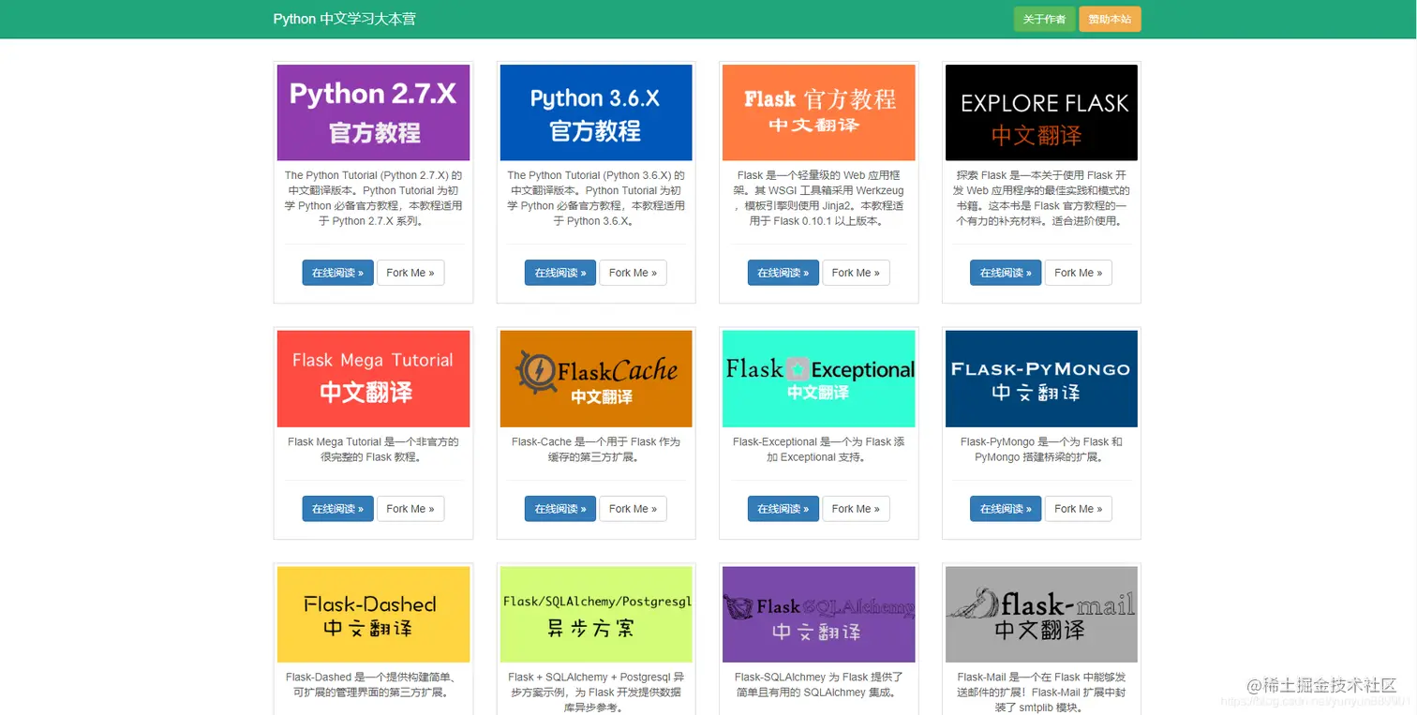Click Fork Me on Flask Mega Tutorial card
This screenshot has width=1417, height=715.
point(410,508)
